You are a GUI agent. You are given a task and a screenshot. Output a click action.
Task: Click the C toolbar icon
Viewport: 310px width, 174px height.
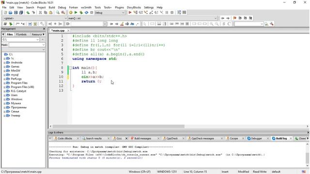click(x=229, y=24)
